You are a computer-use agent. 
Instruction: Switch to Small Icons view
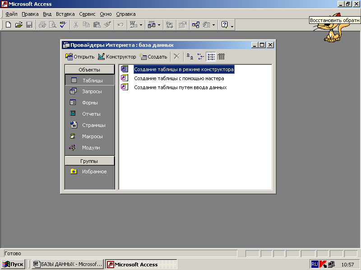coord(200,57)
